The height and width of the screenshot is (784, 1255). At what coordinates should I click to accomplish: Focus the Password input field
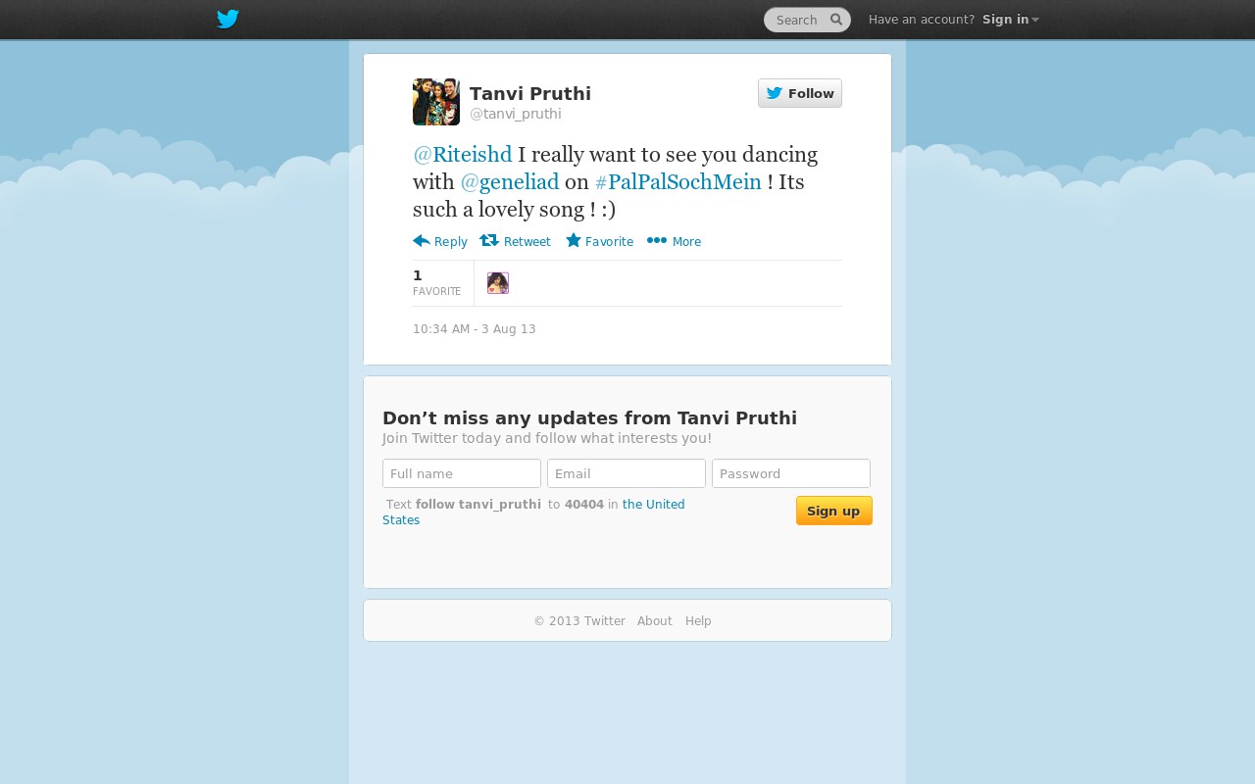791,473
